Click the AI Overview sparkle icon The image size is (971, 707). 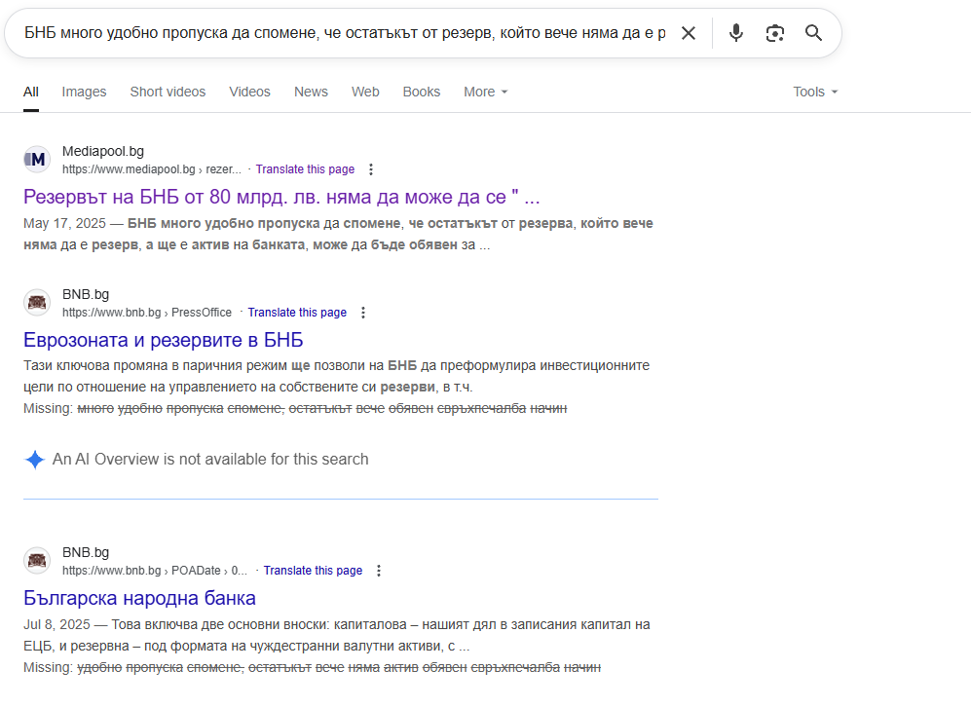pyautogui.click(x=35, y=460)
